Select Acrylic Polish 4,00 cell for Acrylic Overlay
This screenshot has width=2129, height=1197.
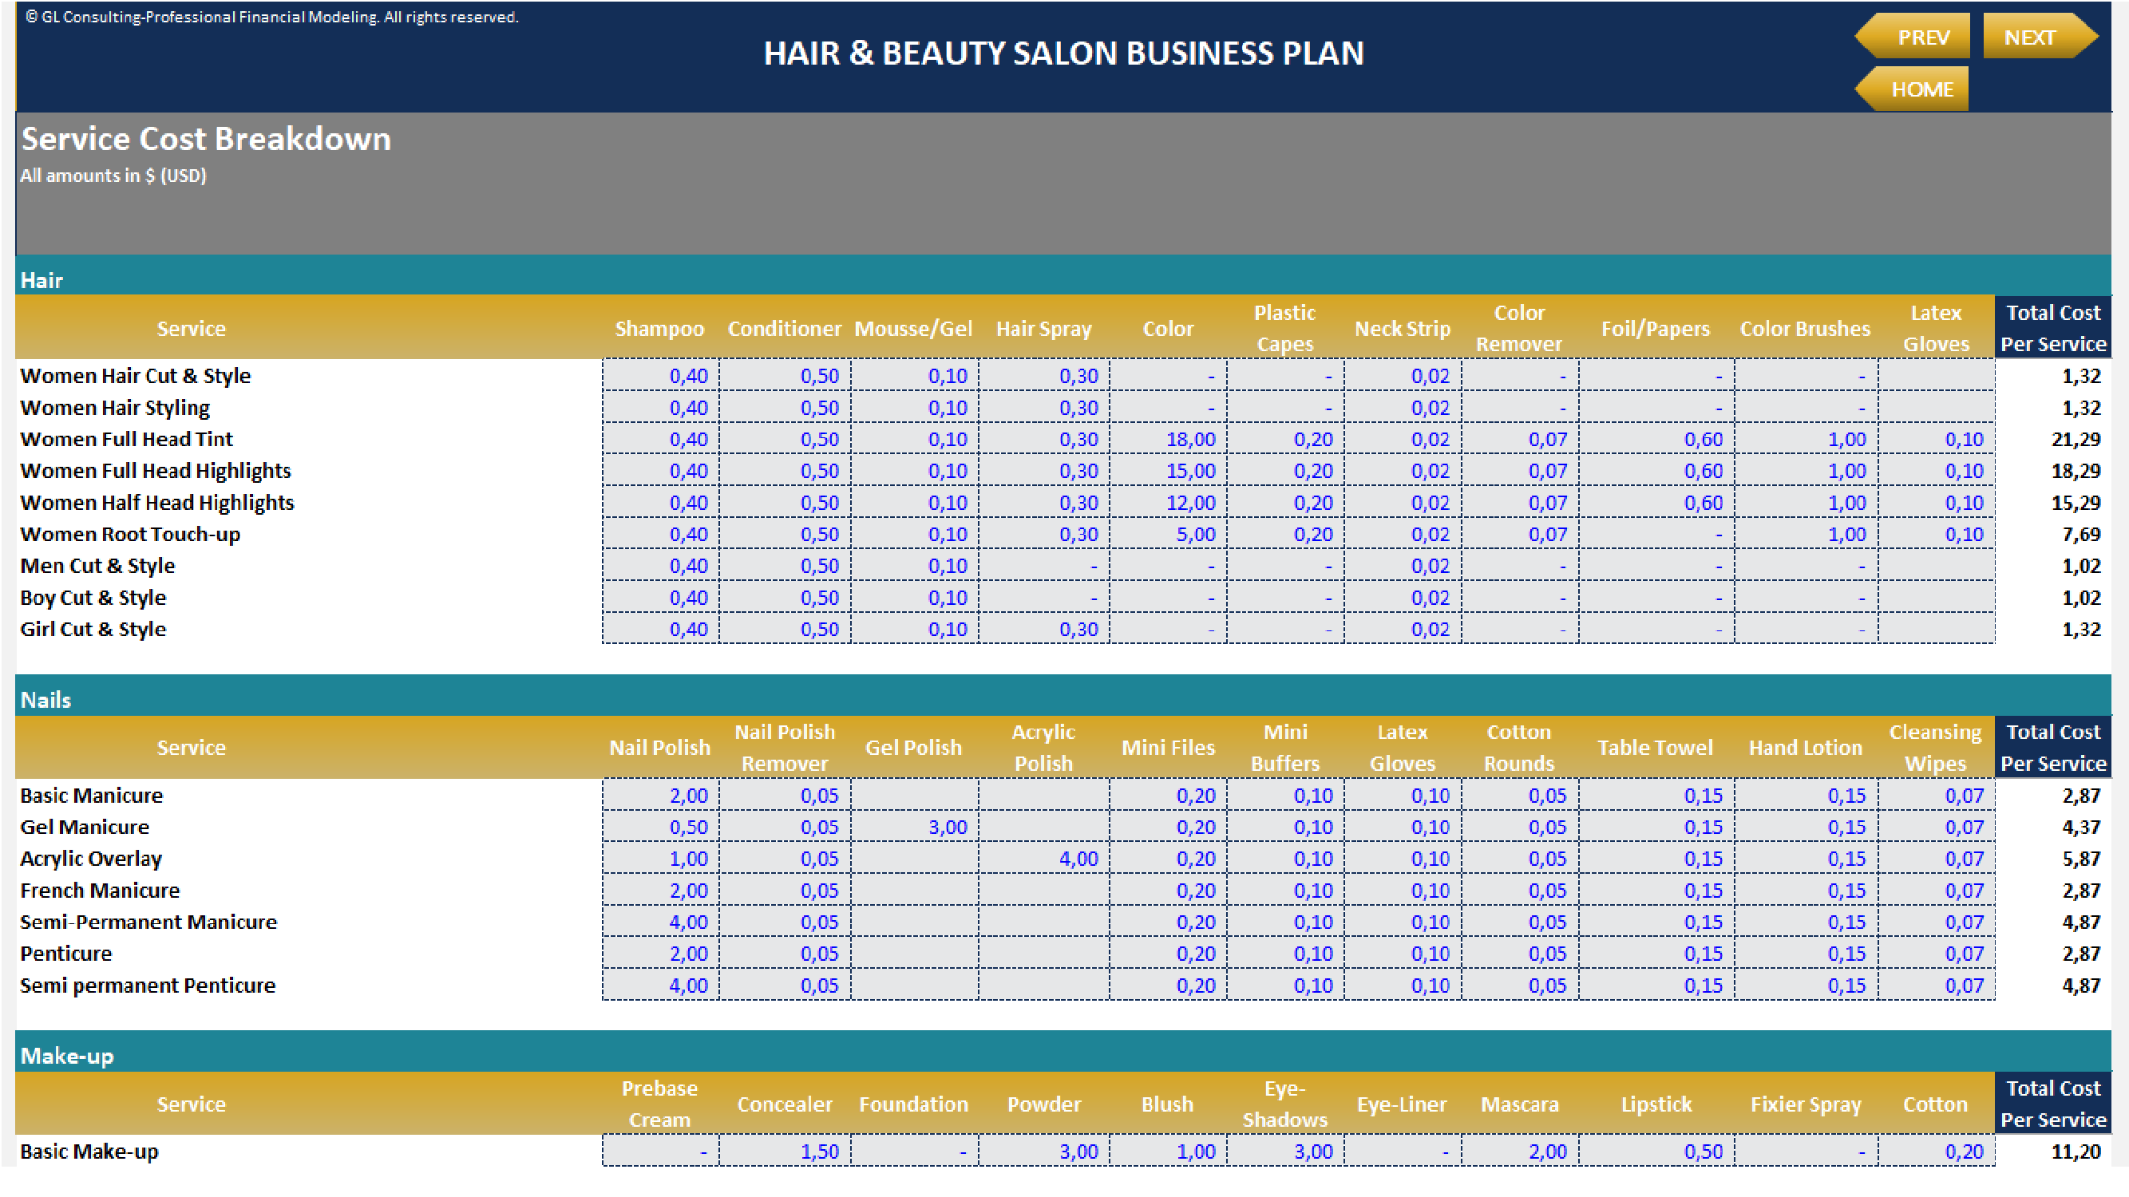pos(1044,859)
